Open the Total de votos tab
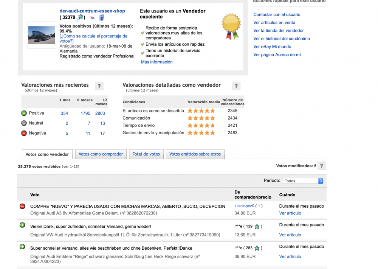Image resolution: width=378 pixels, height=269 pixels. point(146,154)
